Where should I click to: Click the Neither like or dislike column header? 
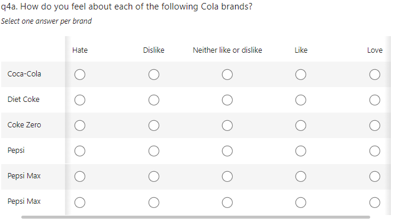point(227,50)
